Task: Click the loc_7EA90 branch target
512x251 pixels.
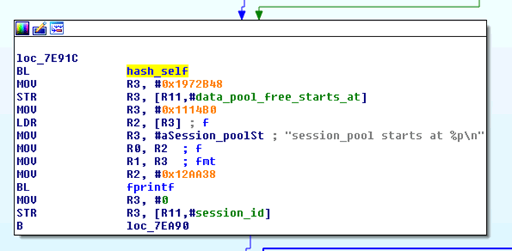Action: tap(158, 226)
